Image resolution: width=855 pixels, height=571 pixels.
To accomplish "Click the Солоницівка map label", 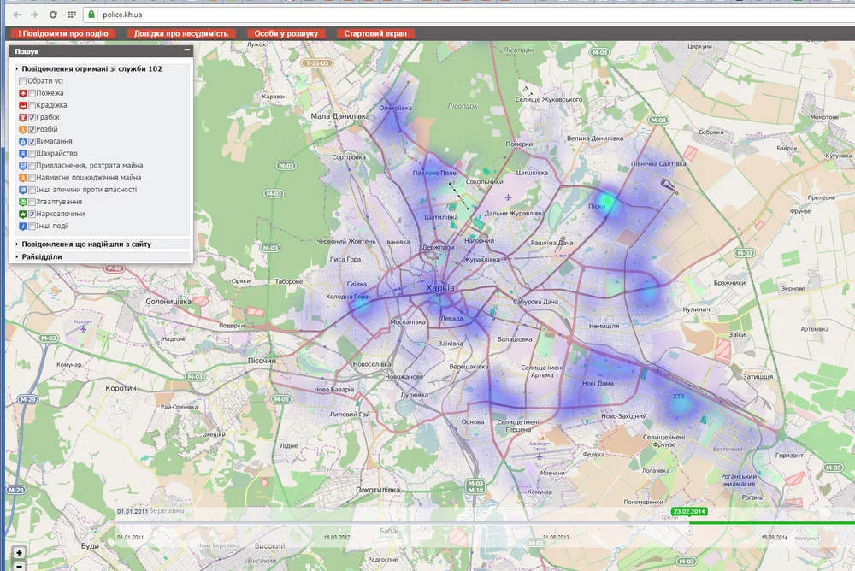I will [x=168, y=301].
